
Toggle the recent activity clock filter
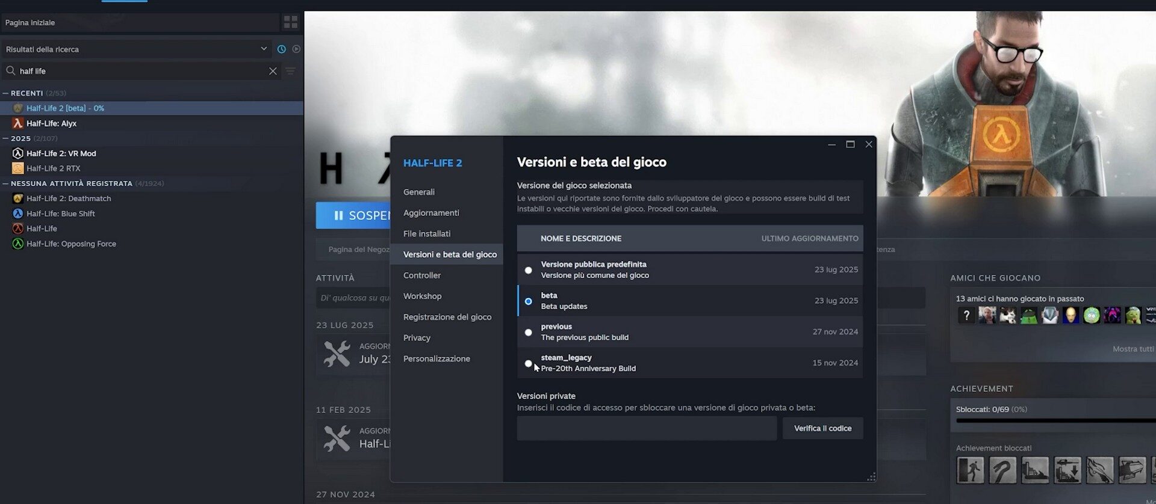(x=281, y=49)
